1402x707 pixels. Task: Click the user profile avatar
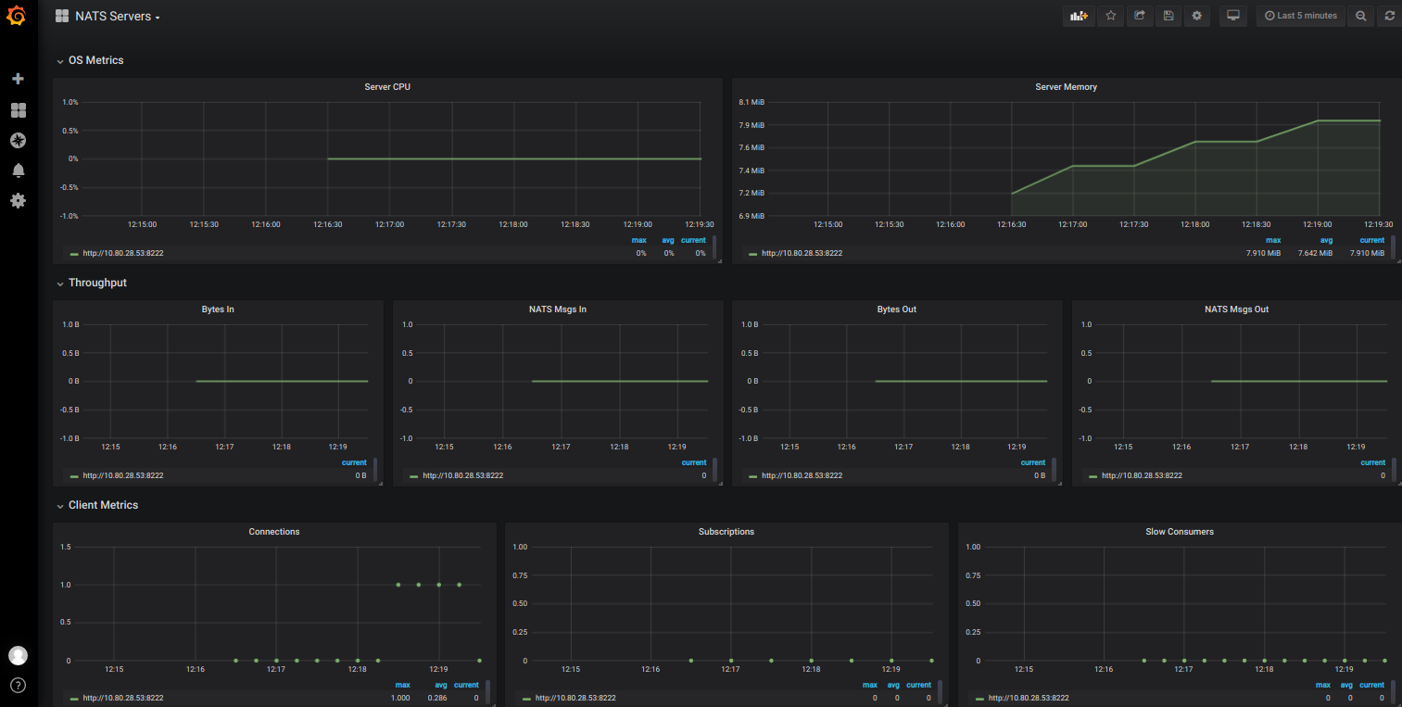(x=18, y=655)
